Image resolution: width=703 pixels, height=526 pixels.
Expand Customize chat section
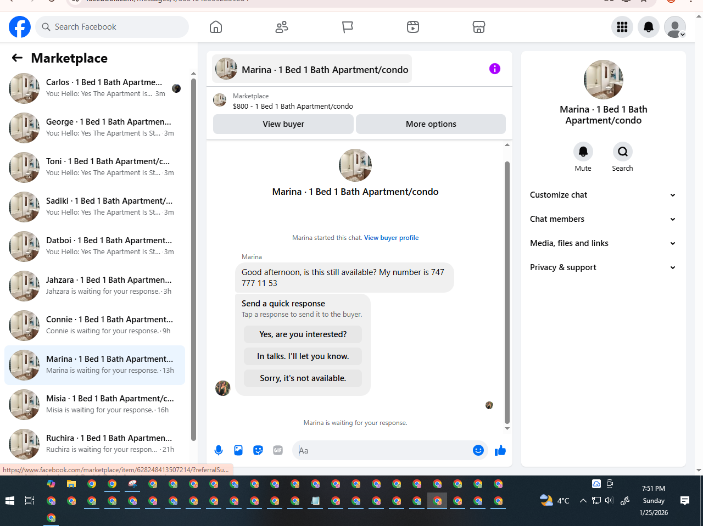(603, 195)
